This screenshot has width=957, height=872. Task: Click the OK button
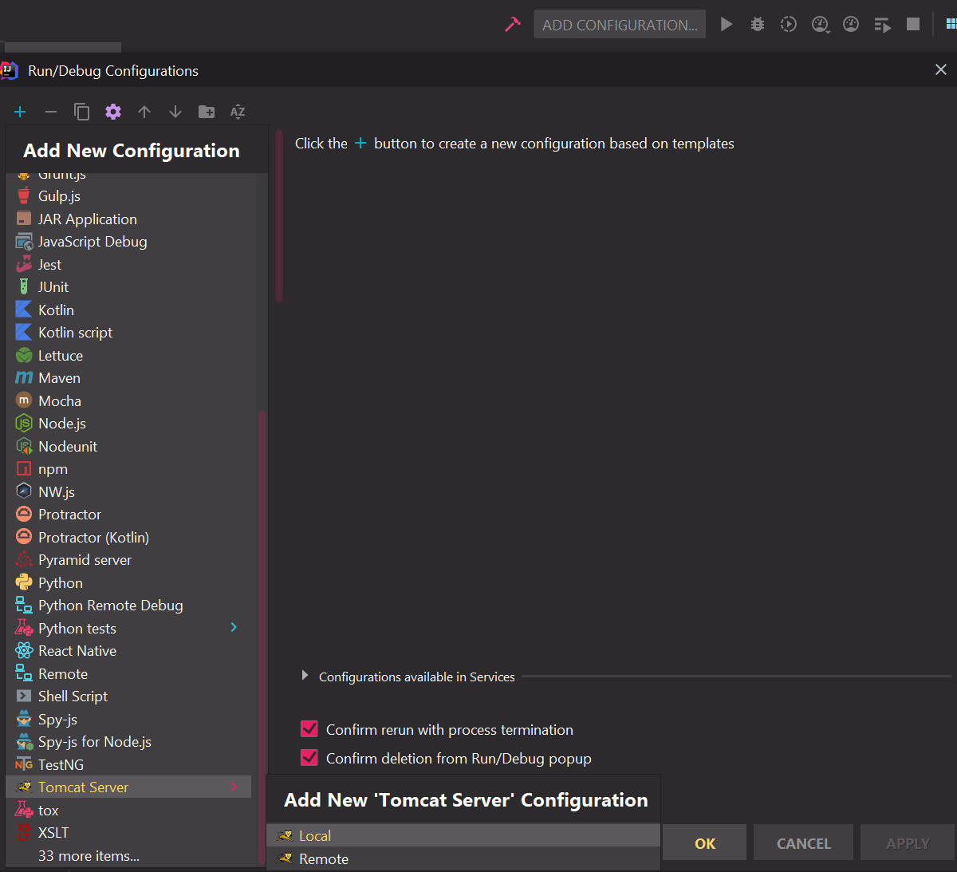coord(705,843)
